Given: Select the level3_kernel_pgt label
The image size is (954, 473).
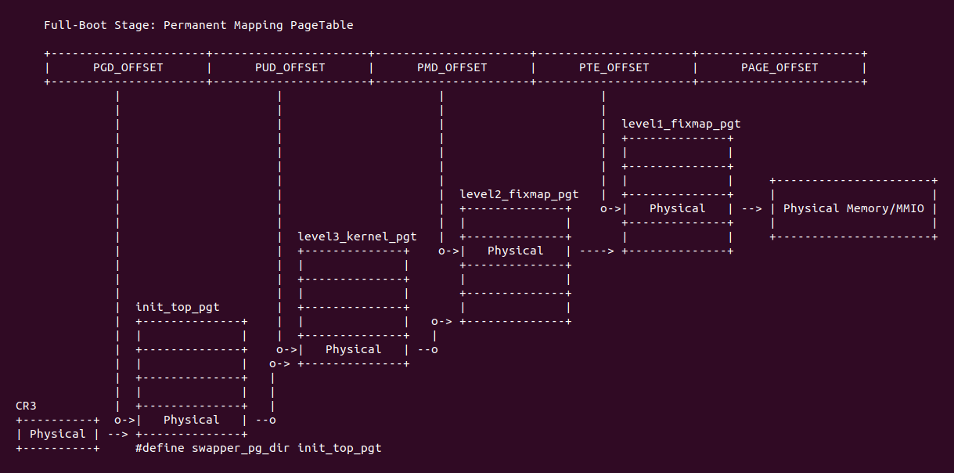Looking at the screenshot, I should [357, 236].
